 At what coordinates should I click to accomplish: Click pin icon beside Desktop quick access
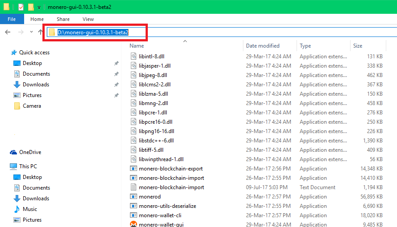(116, 63)
